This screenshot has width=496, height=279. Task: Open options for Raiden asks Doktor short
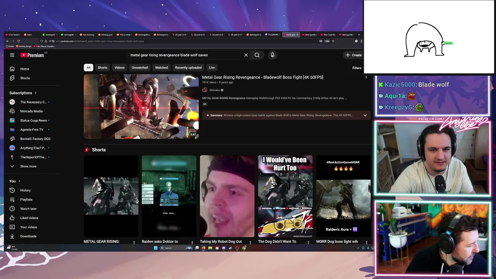pos(192,243)
